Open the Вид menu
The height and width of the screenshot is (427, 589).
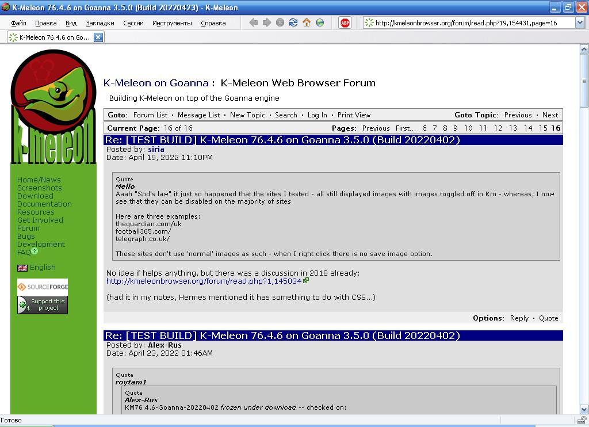point(71,23)
